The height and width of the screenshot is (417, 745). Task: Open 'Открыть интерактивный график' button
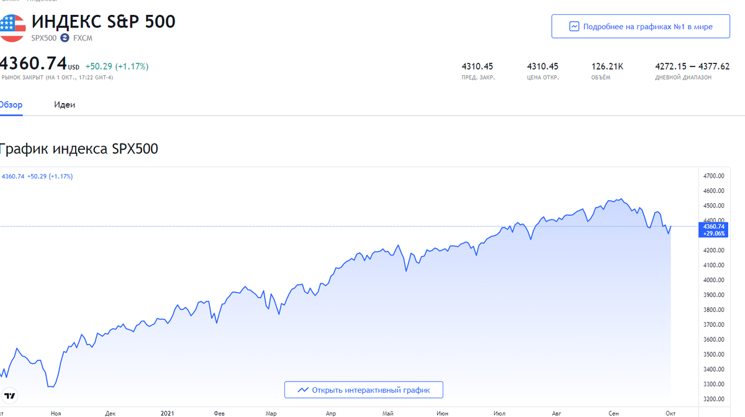coord(364,390)
